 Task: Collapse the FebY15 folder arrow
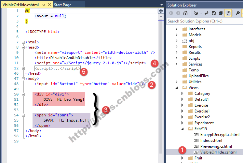tap(182, 129)
